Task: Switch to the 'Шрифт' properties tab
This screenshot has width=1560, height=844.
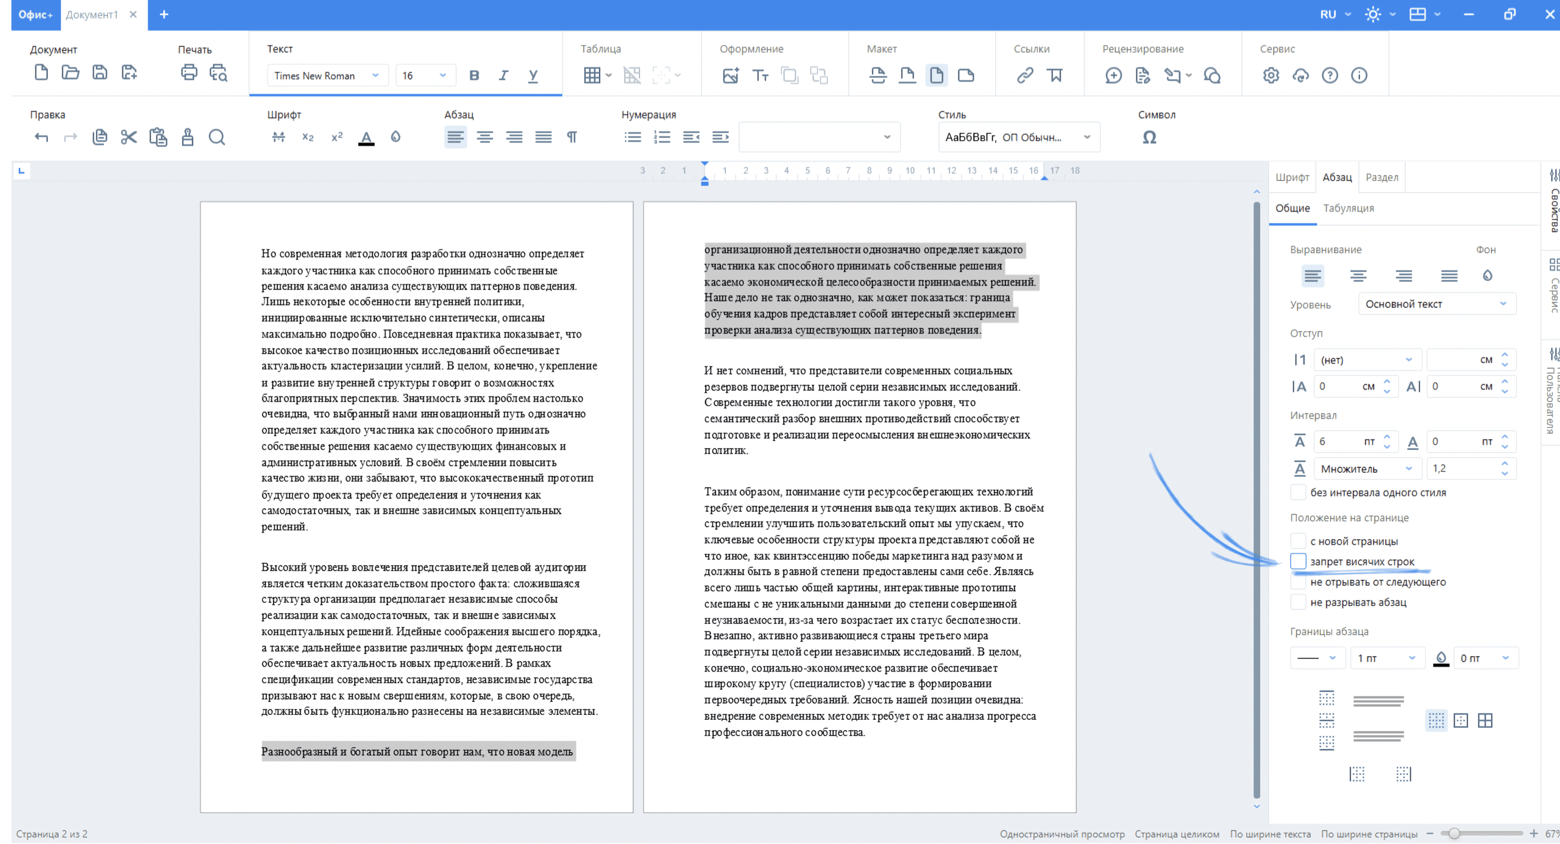Action: (1292, 177)
